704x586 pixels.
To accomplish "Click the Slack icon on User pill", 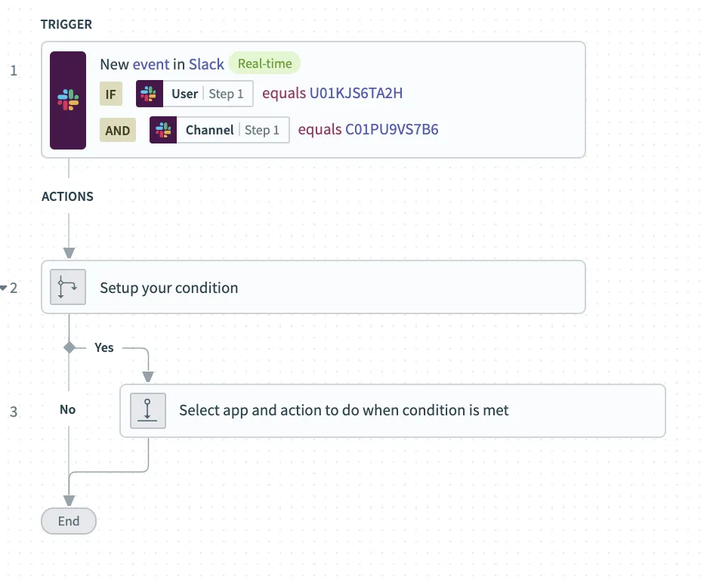I will pos(150,94).
